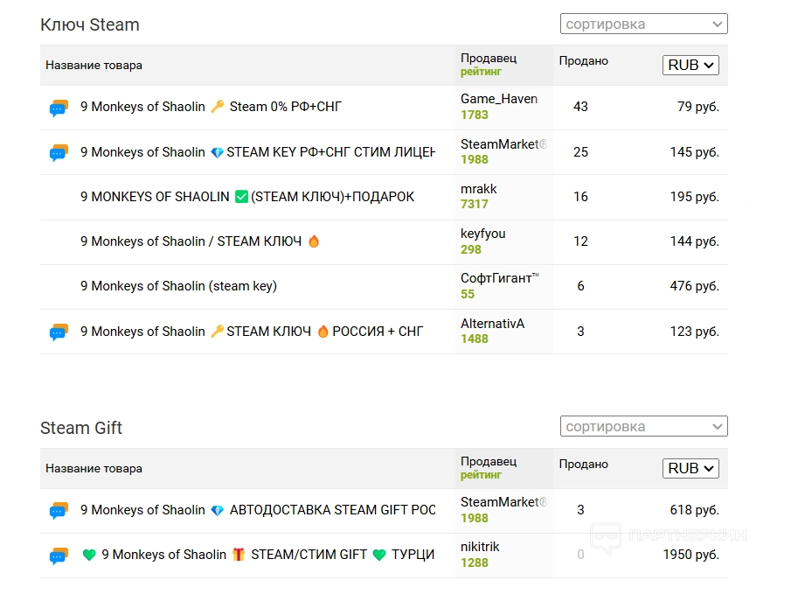Click chat icon beside Game_Haven's listing
Viewport: 791px width, 601px height.
[59, 108]
